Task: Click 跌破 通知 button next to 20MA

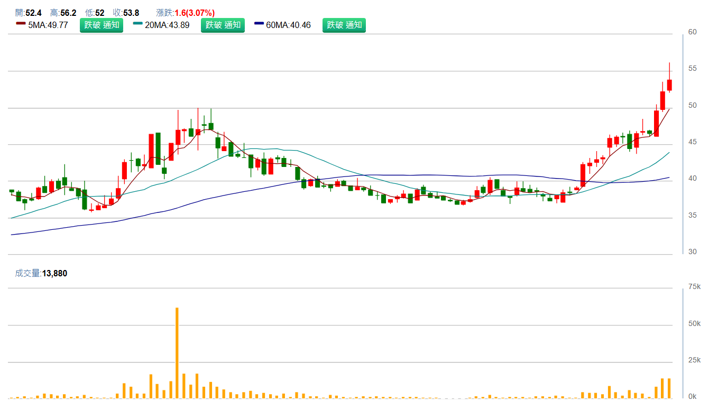Action: click(x=223, y=25)
